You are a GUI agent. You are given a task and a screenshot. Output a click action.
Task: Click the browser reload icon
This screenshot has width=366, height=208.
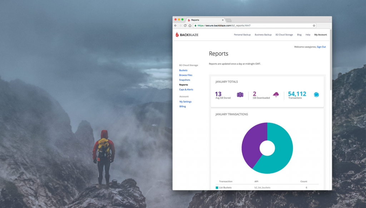185,26
